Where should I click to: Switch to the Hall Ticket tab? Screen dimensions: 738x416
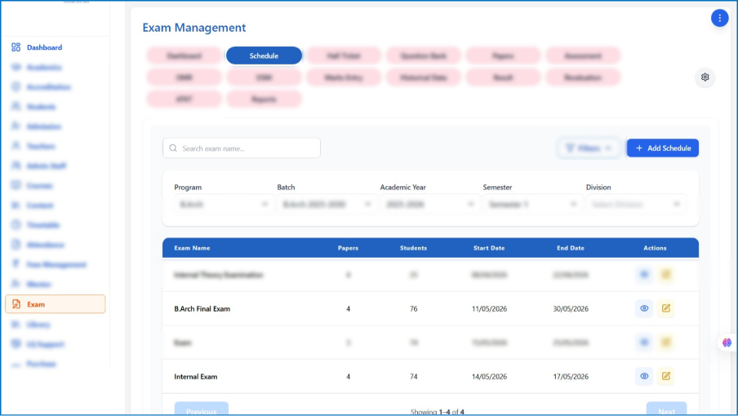[x=344, y=55]
